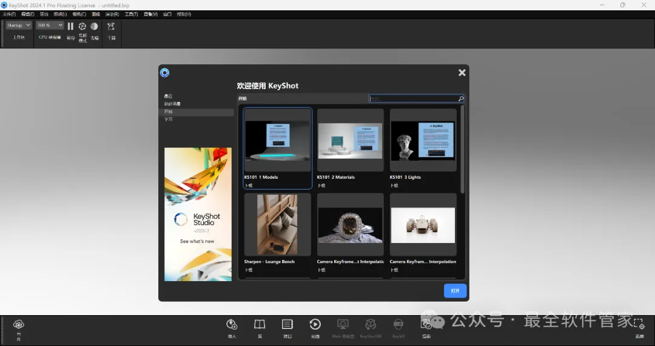
Task: Click the Web configurator icon
Action: [343, 324]
